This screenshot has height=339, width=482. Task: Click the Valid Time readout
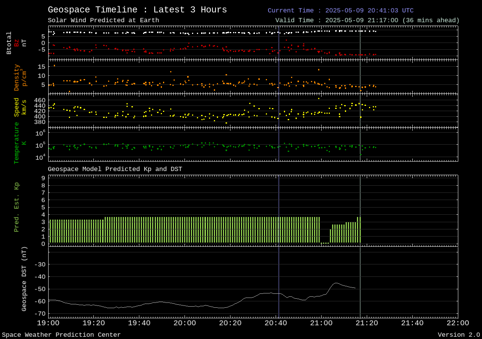(367, 20)
